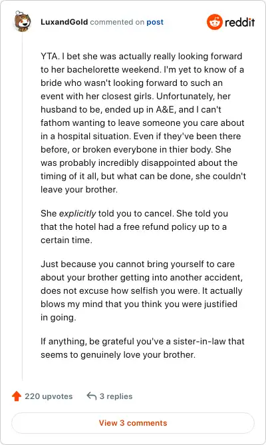Click the "commented on" gray text
266x445 pixels.
[x=117, y=22]
